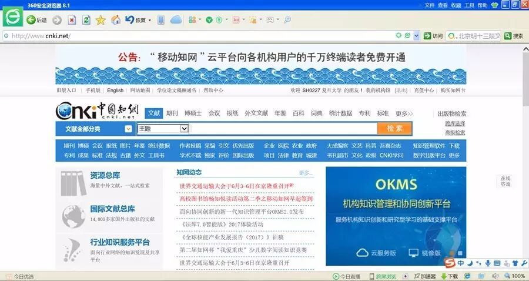The height and width of the screenshot is (281, 529).
Task: Expand the 文献全部分类 category dropdown
Action: coord(128,129)
